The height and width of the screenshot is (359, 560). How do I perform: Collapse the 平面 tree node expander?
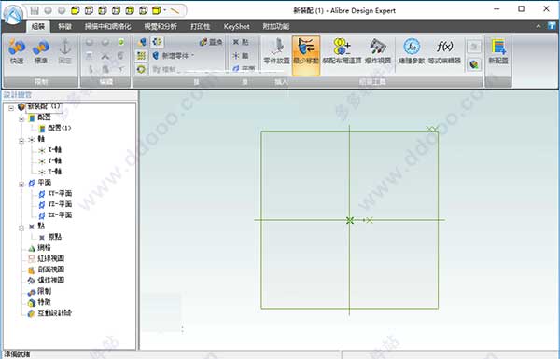click(x=21, y=184)
